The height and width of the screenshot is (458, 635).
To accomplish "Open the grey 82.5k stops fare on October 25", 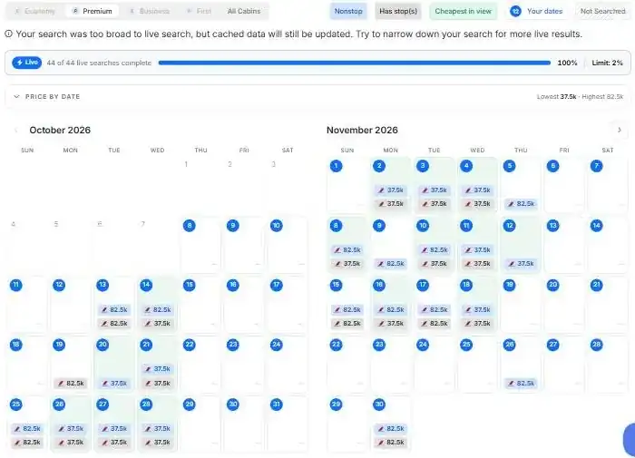I will click(x=27, y=443).
